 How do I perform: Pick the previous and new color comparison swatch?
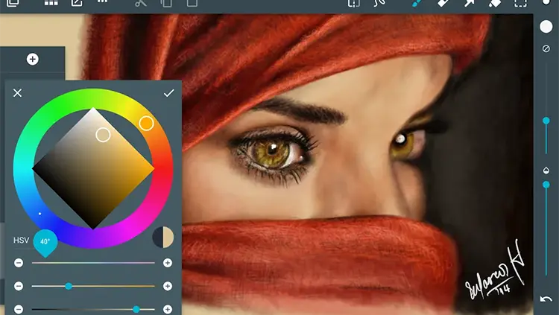(163, 237)
